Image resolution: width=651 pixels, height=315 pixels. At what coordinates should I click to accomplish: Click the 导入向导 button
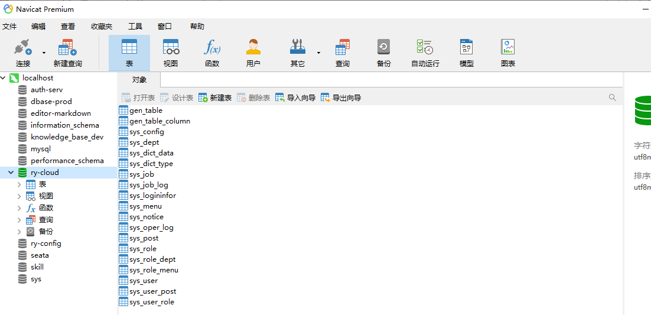pos(295,98)
